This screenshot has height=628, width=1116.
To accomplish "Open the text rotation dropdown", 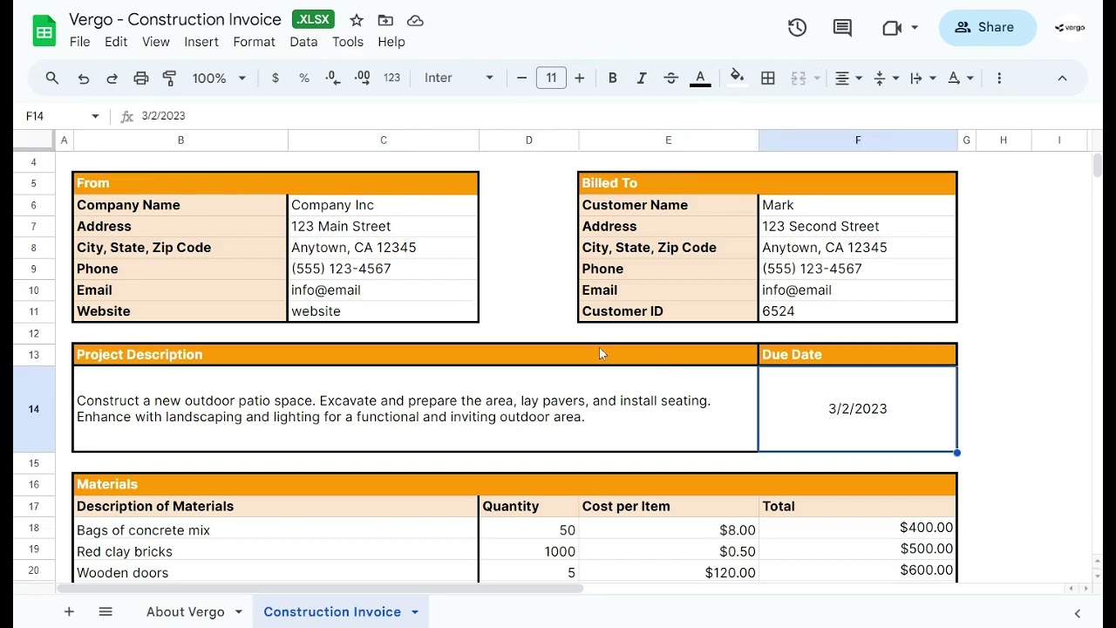I will point(960,78).
